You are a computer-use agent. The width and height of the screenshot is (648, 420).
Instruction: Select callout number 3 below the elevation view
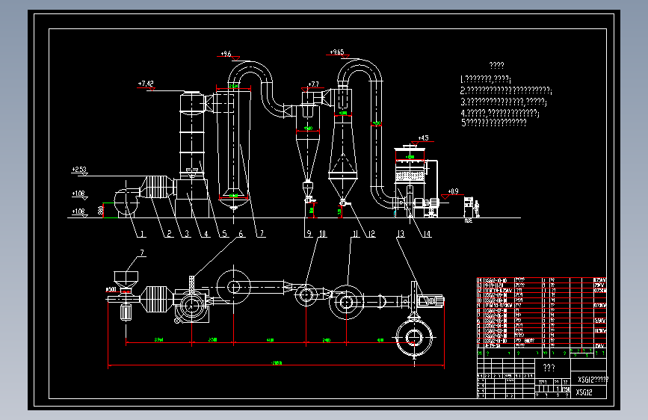click(x=187, y=234)
